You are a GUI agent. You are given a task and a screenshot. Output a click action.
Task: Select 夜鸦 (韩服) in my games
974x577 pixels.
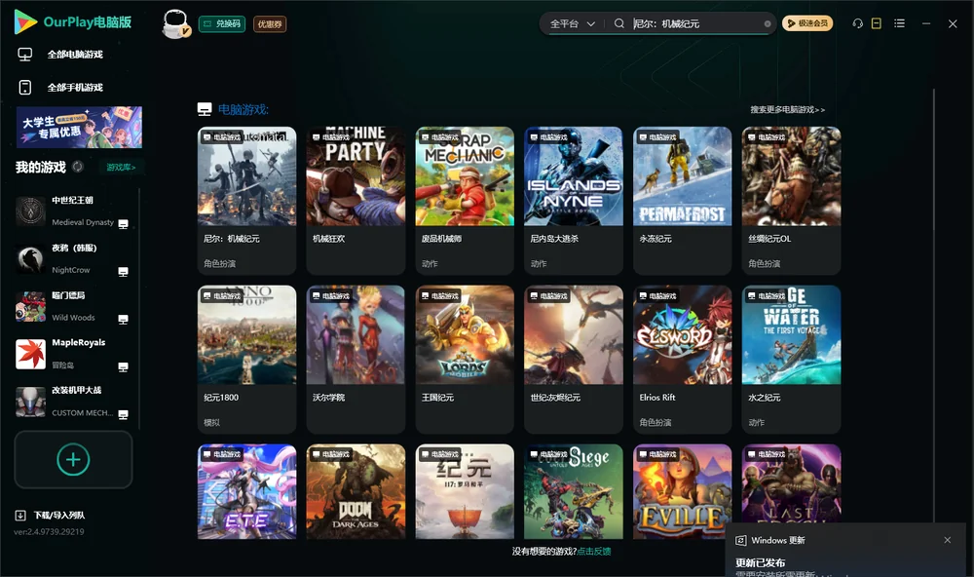tap(73, 259)
